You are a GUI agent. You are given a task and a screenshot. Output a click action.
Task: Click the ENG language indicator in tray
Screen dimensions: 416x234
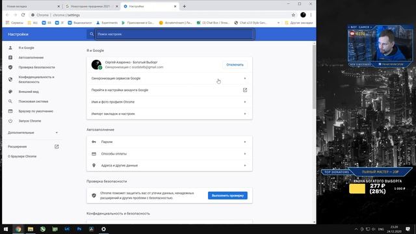[381, 229]
